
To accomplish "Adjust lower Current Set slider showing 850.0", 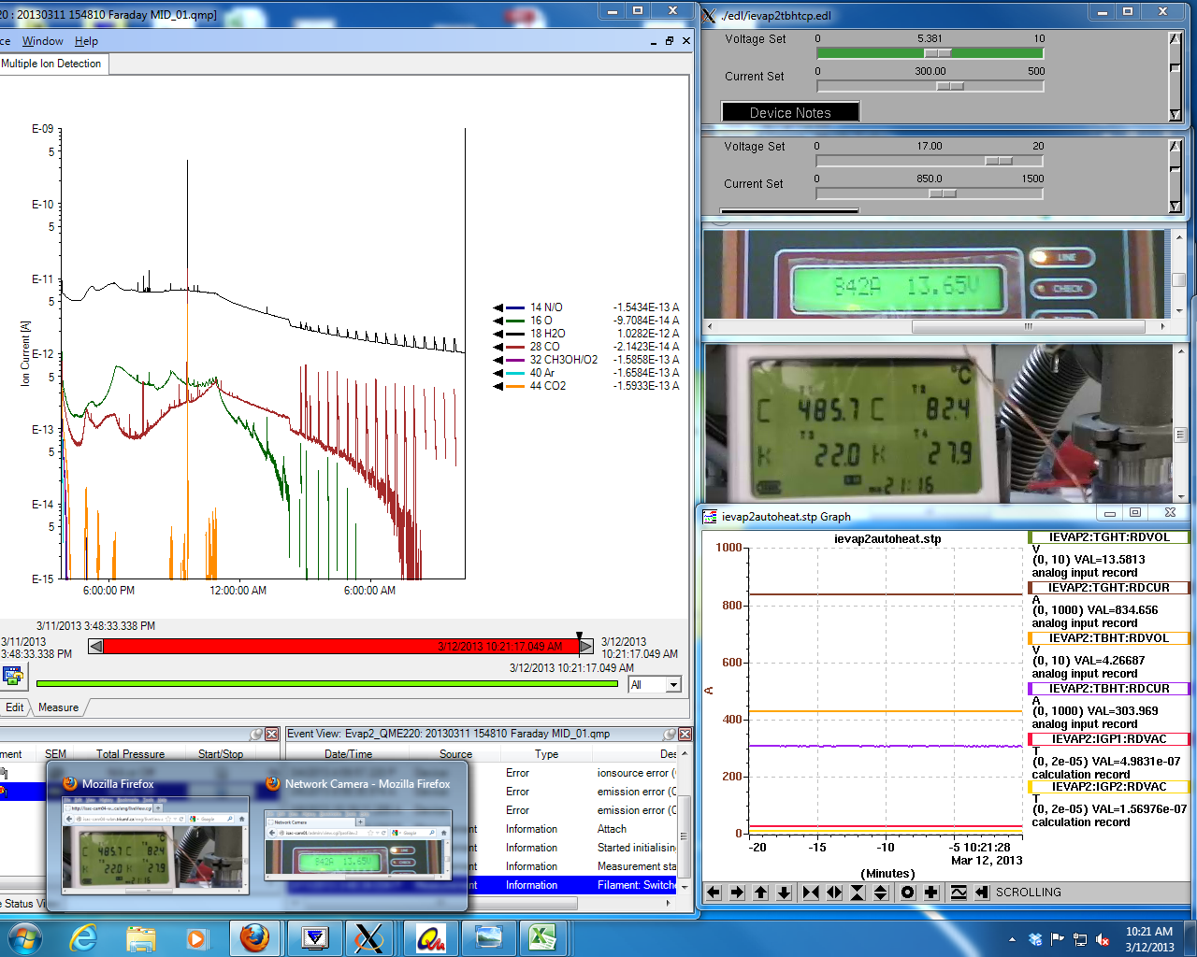I will (930, 193).
